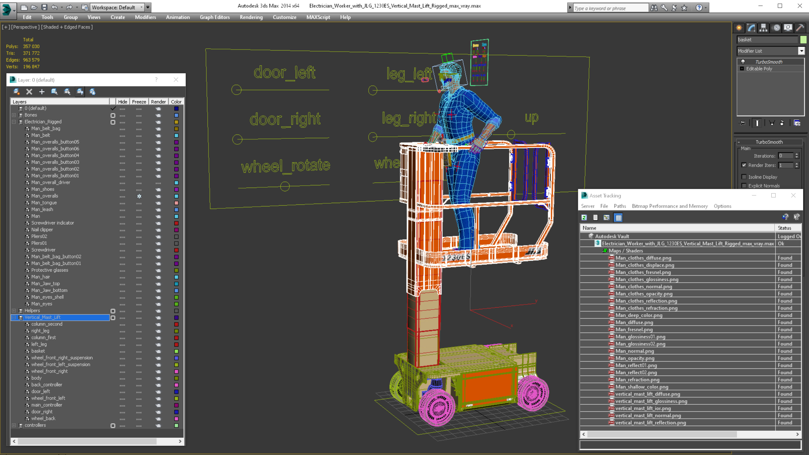Click Shaded + Edged Faces viewport label

click(x=67, y=27)
